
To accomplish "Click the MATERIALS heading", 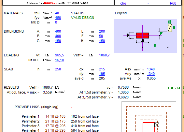I will tap(13, 13).
